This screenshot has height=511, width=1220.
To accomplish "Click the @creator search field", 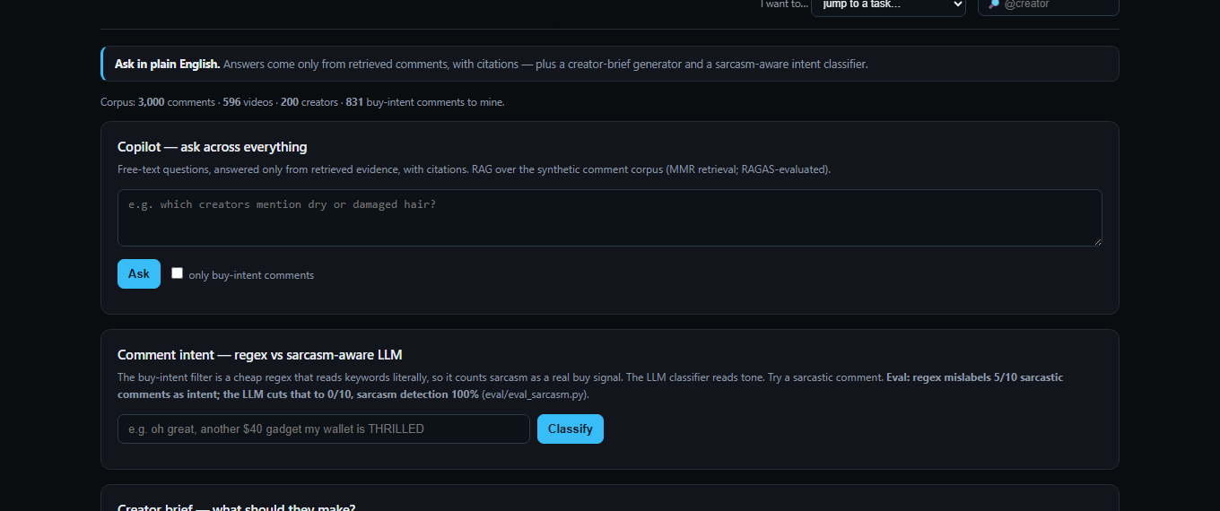I will (1049, 5).
